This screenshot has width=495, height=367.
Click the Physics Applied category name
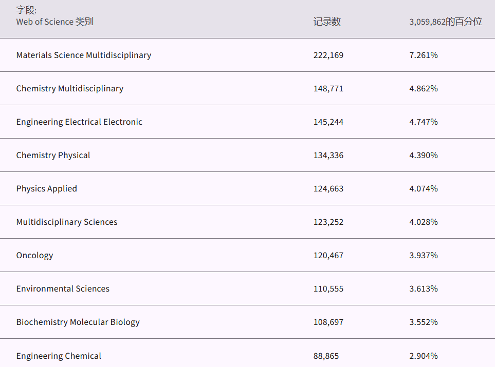(x=47, y=188)
